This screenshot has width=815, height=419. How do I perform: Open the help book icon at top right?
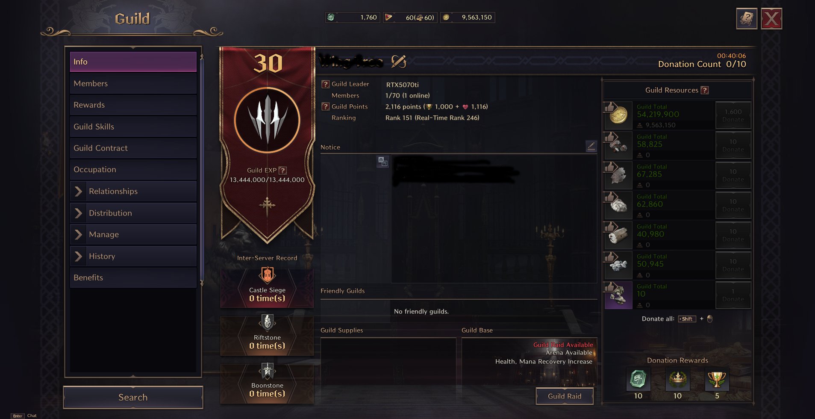[x=747, y=19]
